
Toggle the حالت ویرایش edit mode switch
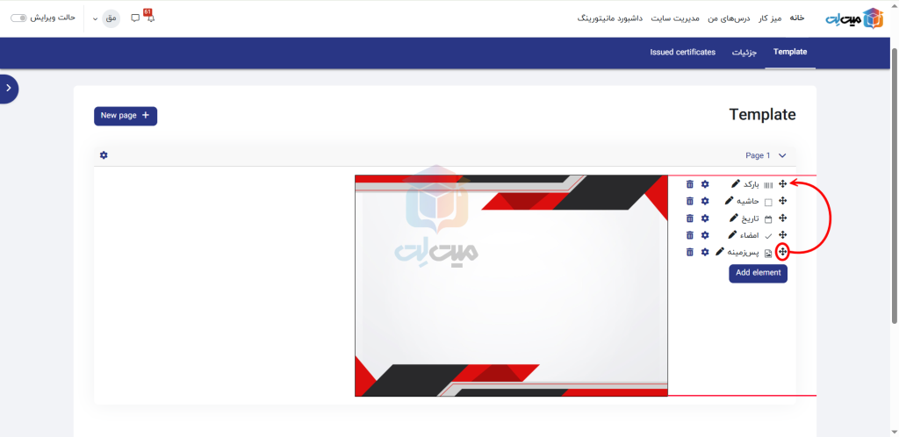tap(19, 18)
